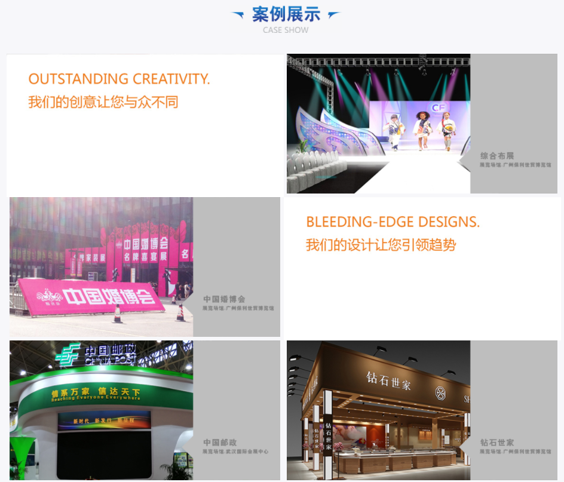Screen dimensions: 564x482
Task: Click the 综合布展 case title
Action: 497,156
